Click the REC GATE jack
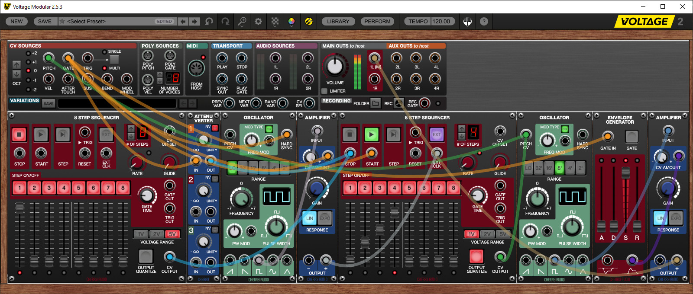This screenshot has width=693, height=294. [424, 103]
